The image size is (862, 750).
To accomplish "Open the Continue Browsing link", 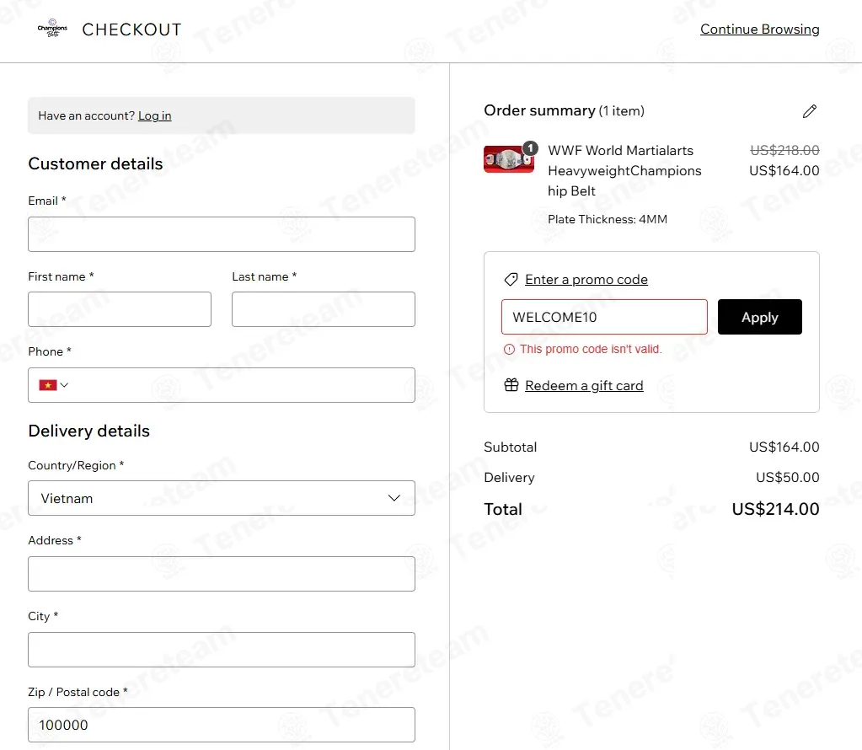I will (x=760, y=29).
